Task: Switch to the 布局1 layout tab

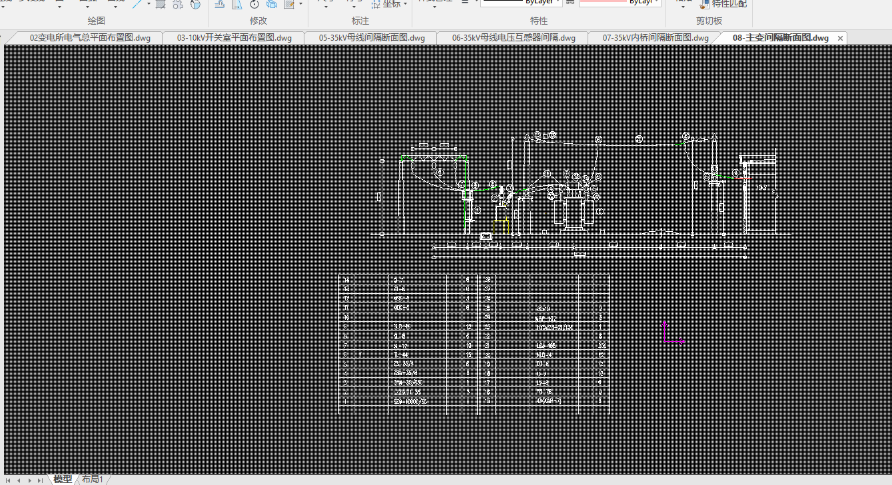Action: 92,480
